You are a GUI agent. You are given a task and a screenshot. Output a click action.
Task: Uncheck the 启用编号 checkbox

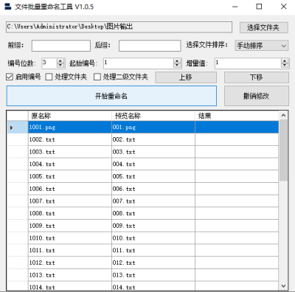10,77
